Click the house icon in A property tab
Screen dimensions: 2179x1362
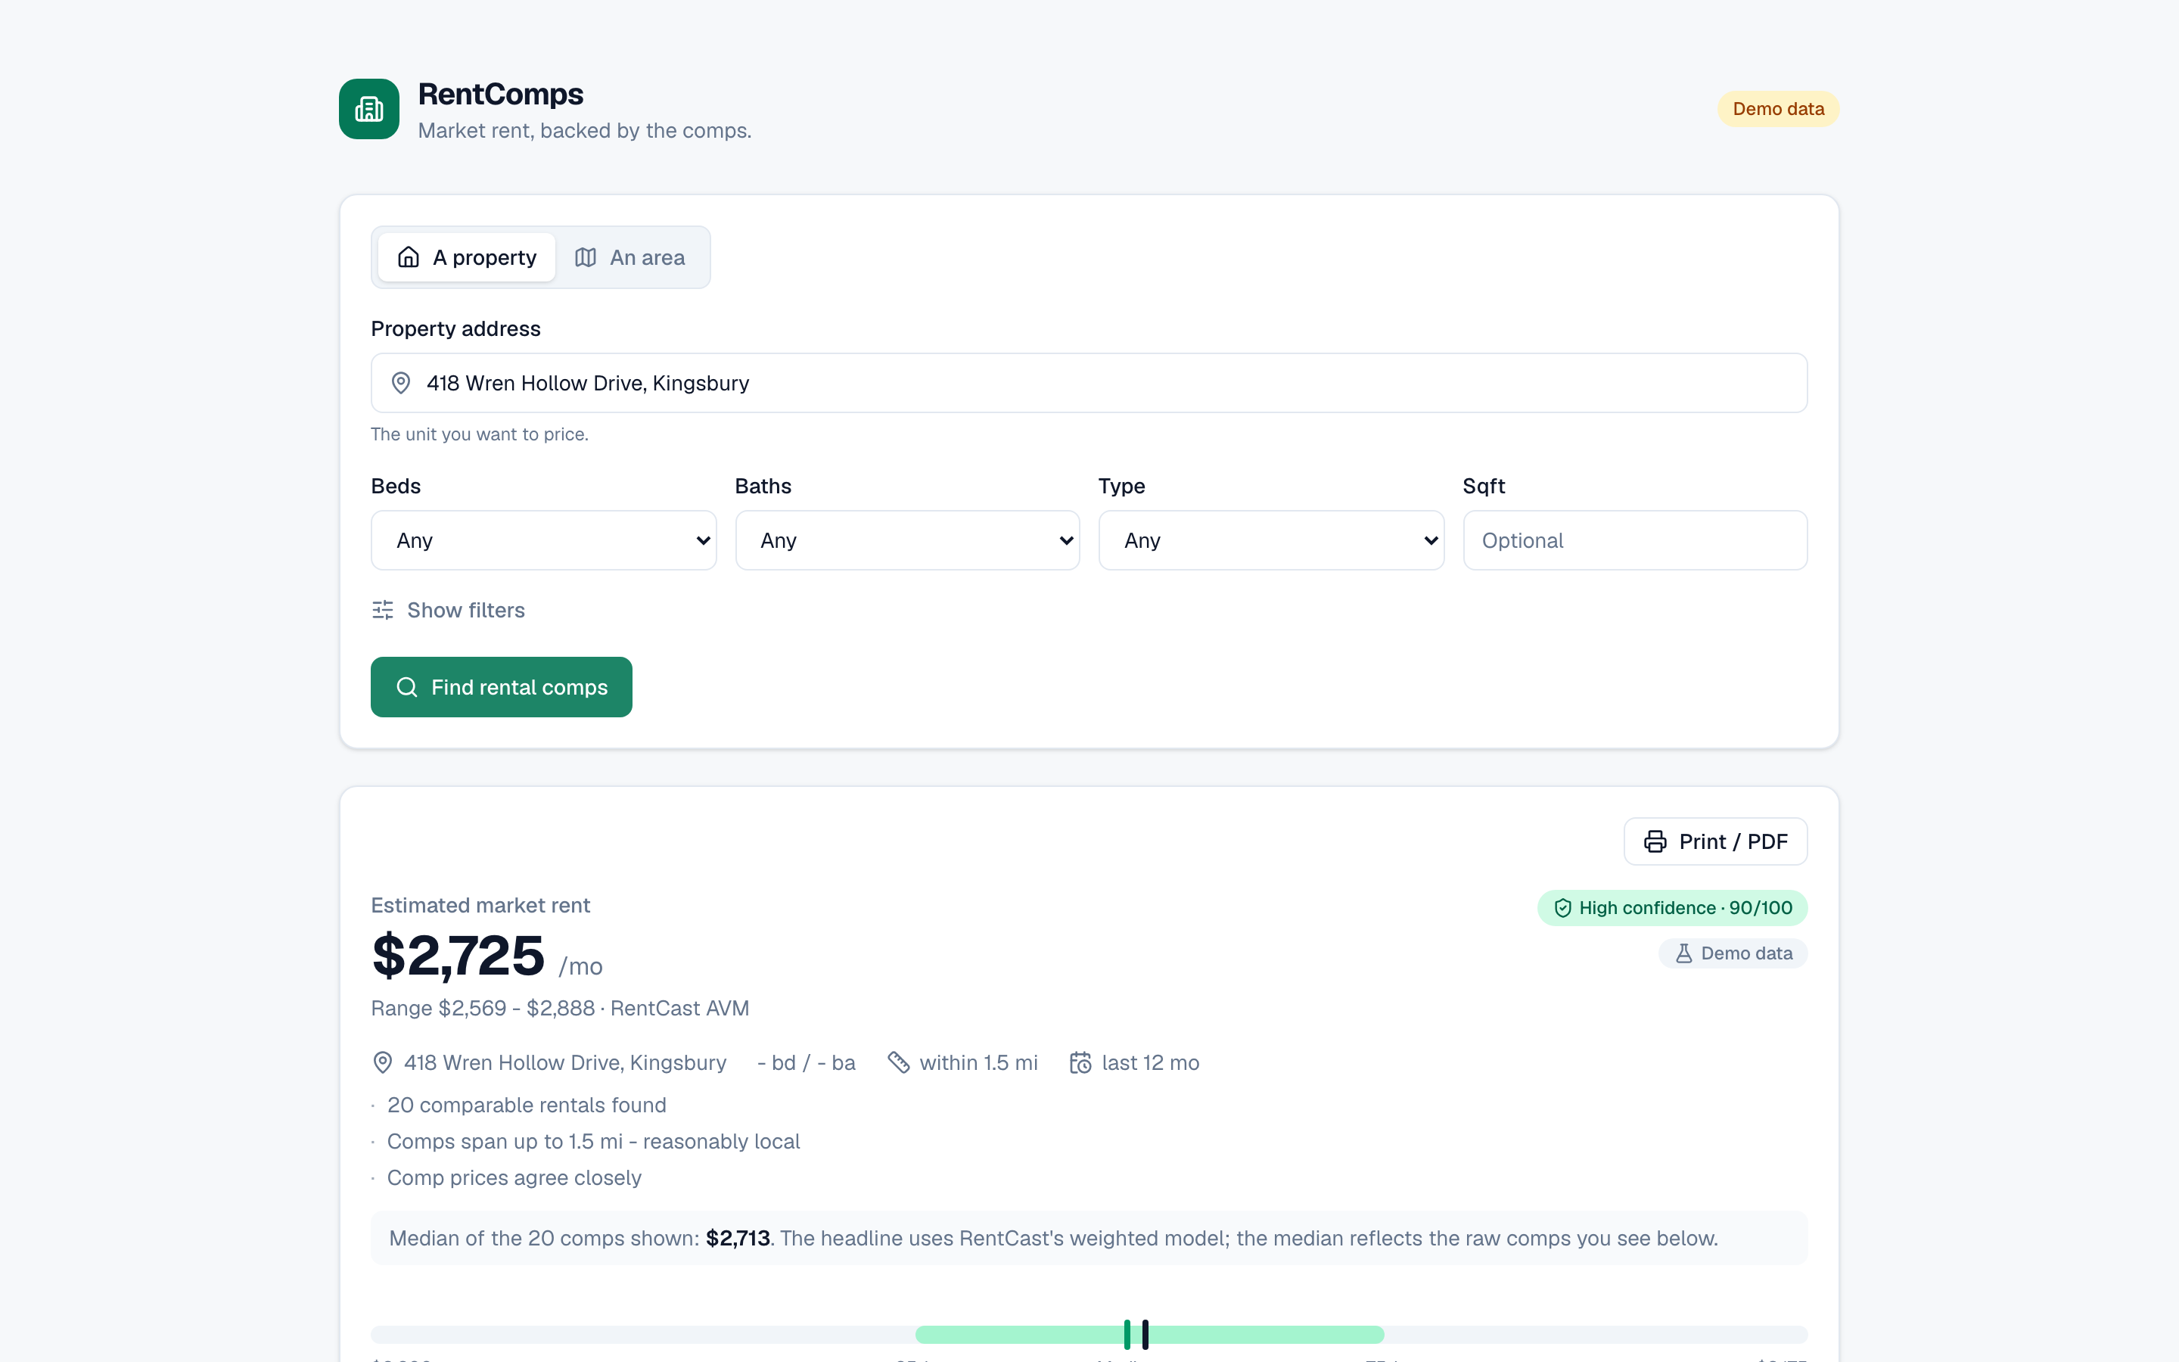pyautogui.click(x=409, y=257)
